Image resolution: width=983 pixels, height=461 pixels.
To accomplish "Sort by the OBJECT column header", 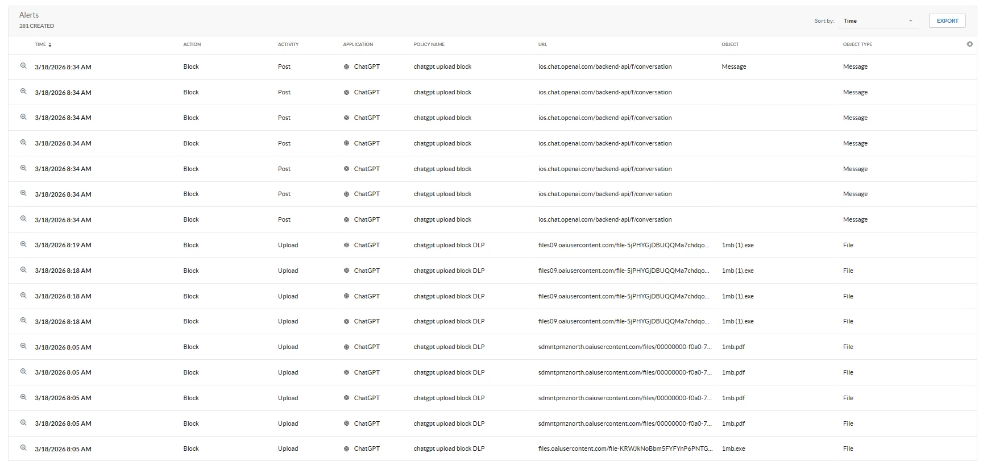I will [x=730, y=44].
